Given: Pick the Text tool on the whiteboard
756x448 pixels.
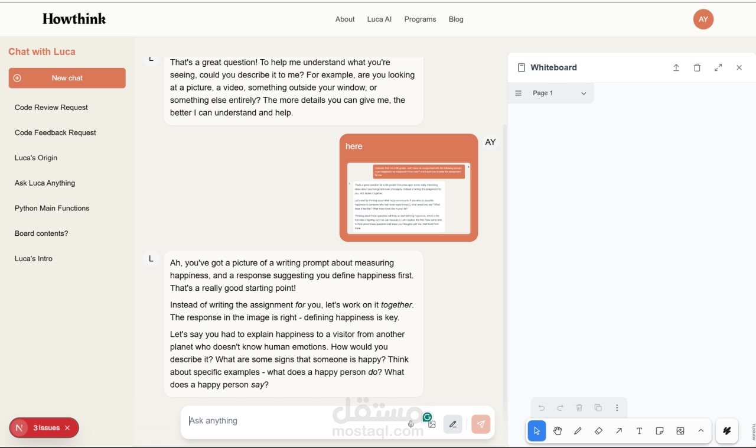Looking at the screenshot, I should coord(639,431).
